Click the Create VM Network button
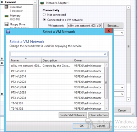137x132 pixels. 73,115
